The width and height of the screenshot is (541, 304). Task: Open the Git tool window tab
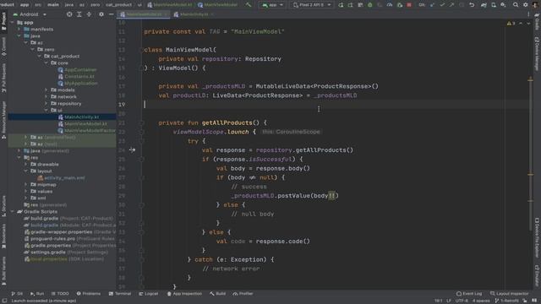pos(17,294)
